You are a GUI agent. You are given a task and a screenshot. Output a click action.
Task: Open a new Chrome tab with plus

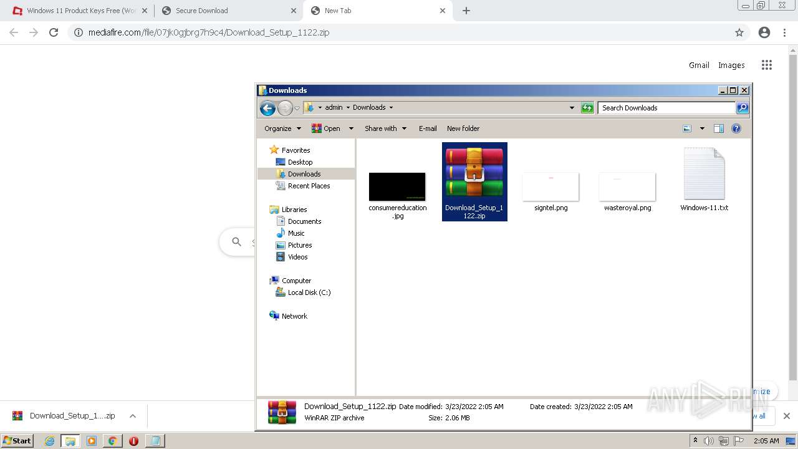[x=466, y=11]
